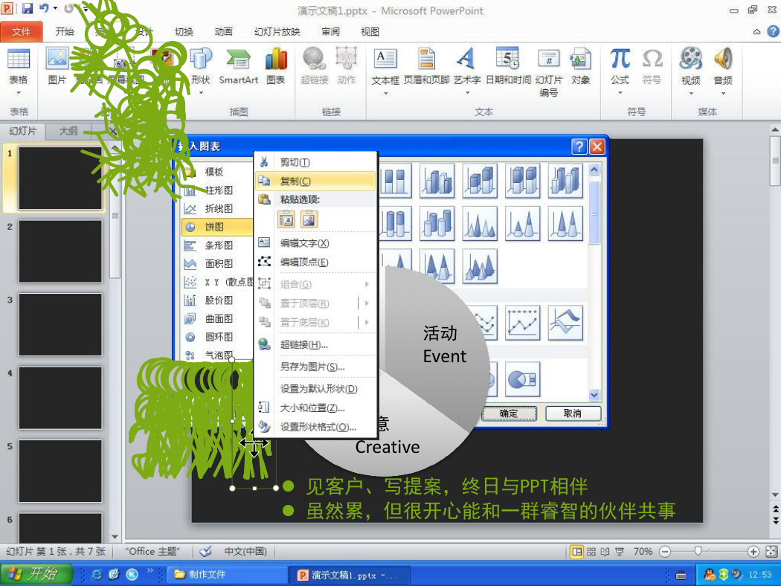781x586 pixels.
Task: Click the Chart (图表) ribbon icon
Action: [276, 66]
